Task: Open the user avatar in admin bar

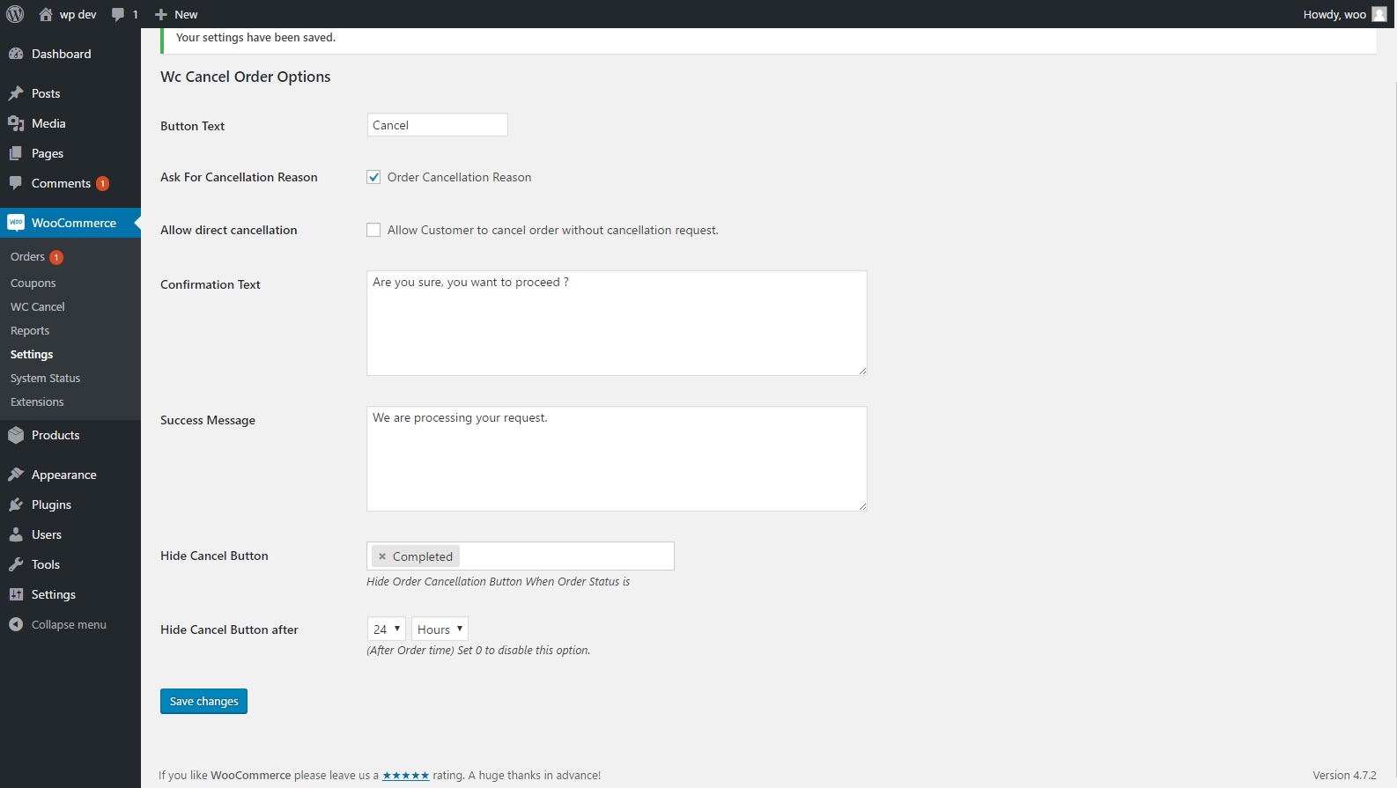Action: (x=1379, y=14)
